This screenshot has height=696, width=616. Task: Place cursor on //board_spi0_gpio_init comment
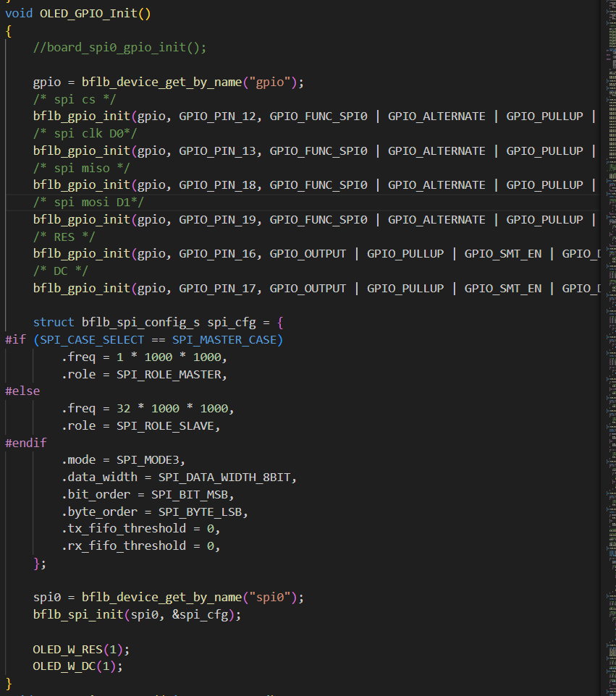tap(120, 48)
